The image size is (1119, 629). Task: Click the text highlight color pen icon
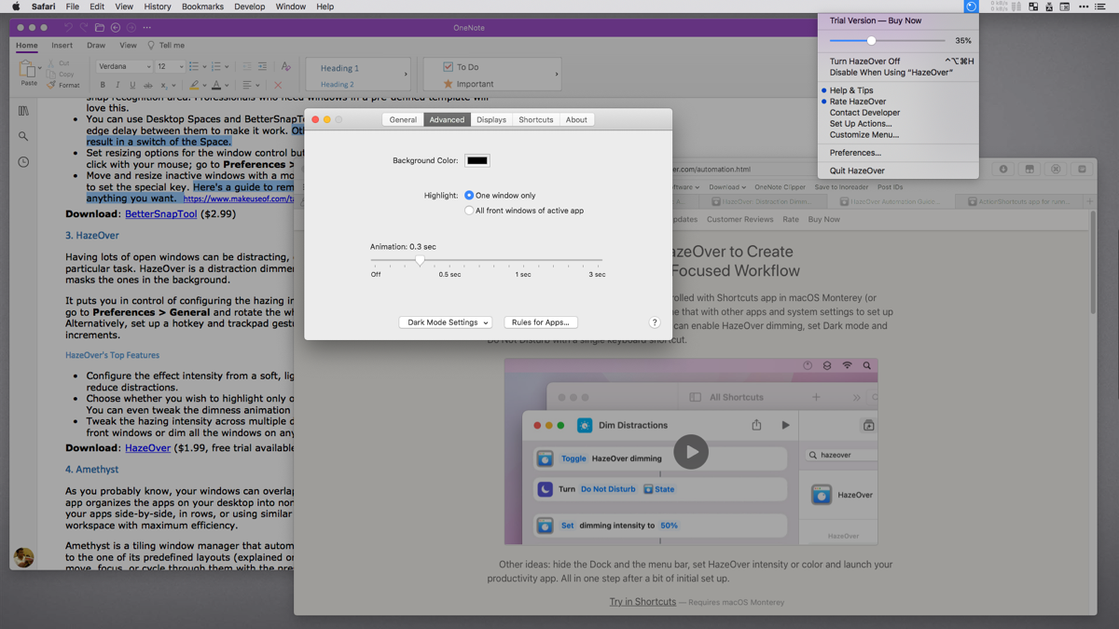point(194,86)
